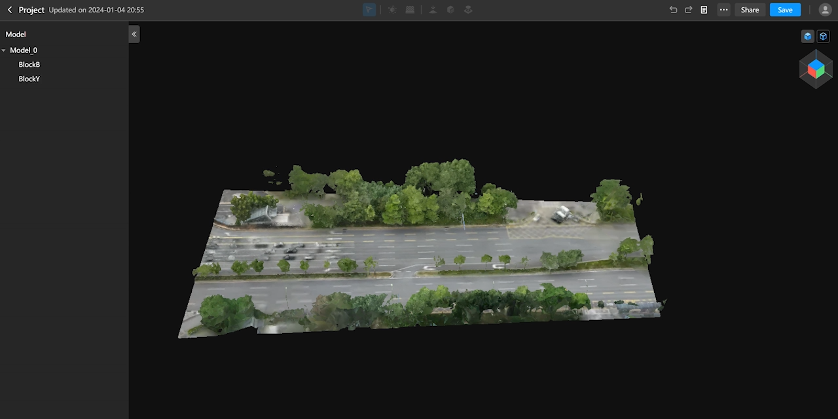The width and height of the screenshot is (838, 419).
Task: Click the blue top face of orientation cube
Action: tap(816, 64)
